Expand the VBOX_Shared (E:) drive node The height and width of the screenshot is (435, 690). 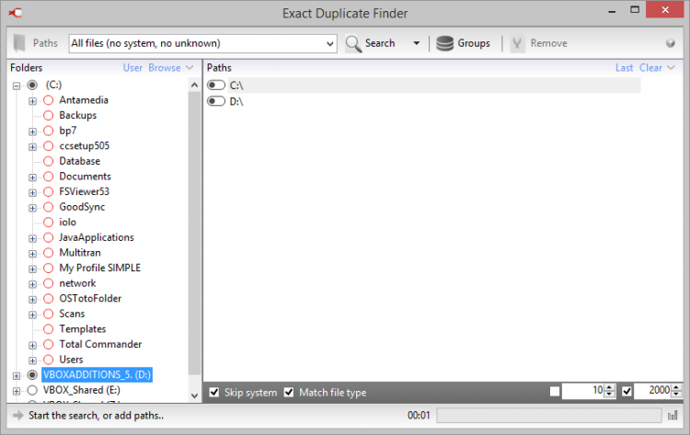(x=17, y=391)
